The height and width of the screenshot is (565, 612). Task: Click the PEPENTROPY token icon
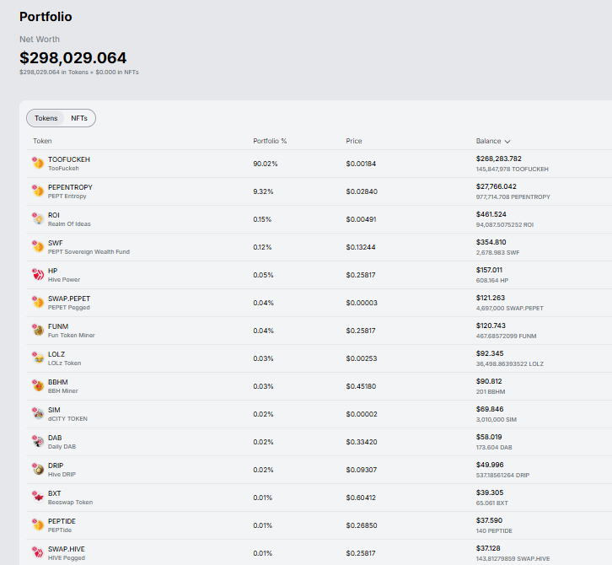(38, 191)
